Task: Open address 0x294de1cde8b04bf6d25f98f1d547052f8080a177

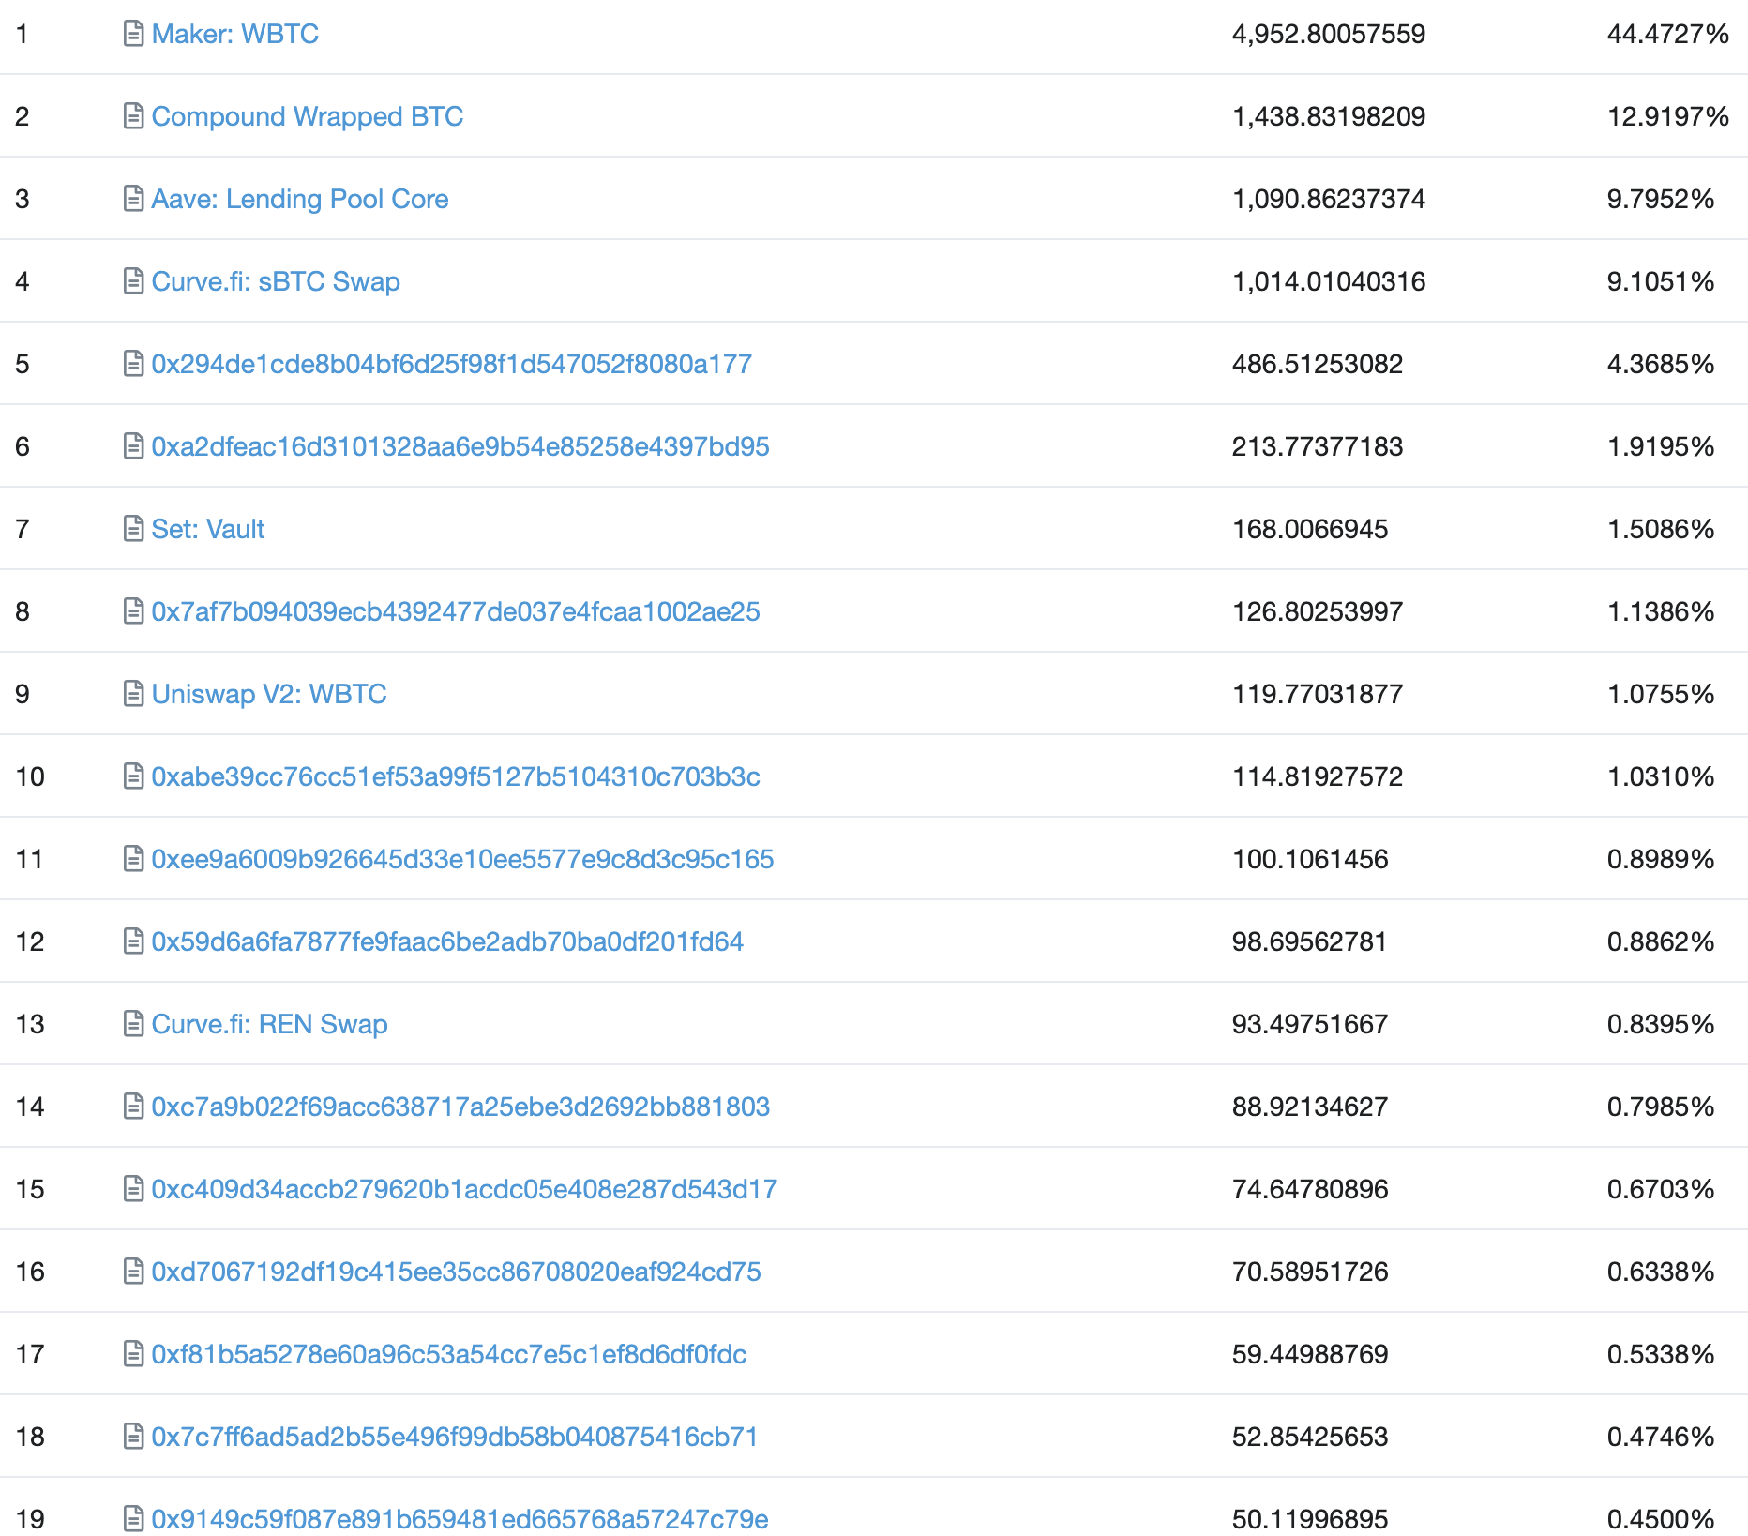Action: pos(452,364)
